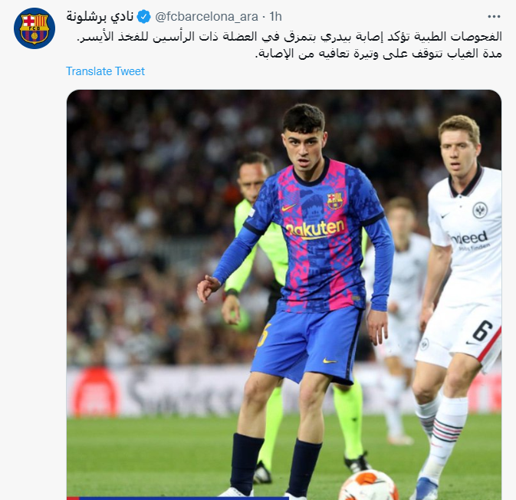Click the Barcelona crest on player's shirt
Image resolution: width=516 pixels, height=500 pixels.
point(334,200)
